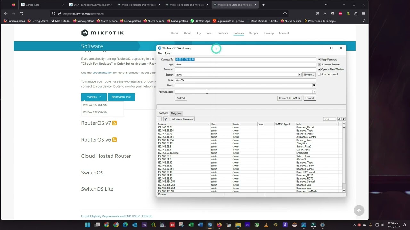Toggle the Autosave Session checkbox
410x230 pixels.
tap(319, 65)
